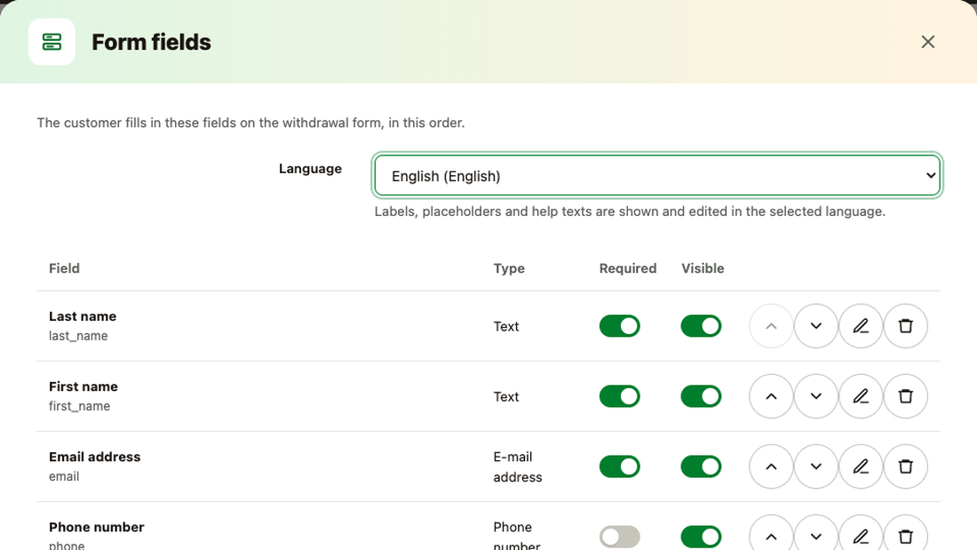
Task: Edit the Phone number field
Action: pyautogui.click(x=861, y=535)
